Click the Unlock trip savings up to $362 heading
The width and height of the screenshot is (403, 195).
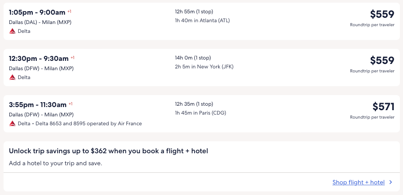(x=109, y=151)
